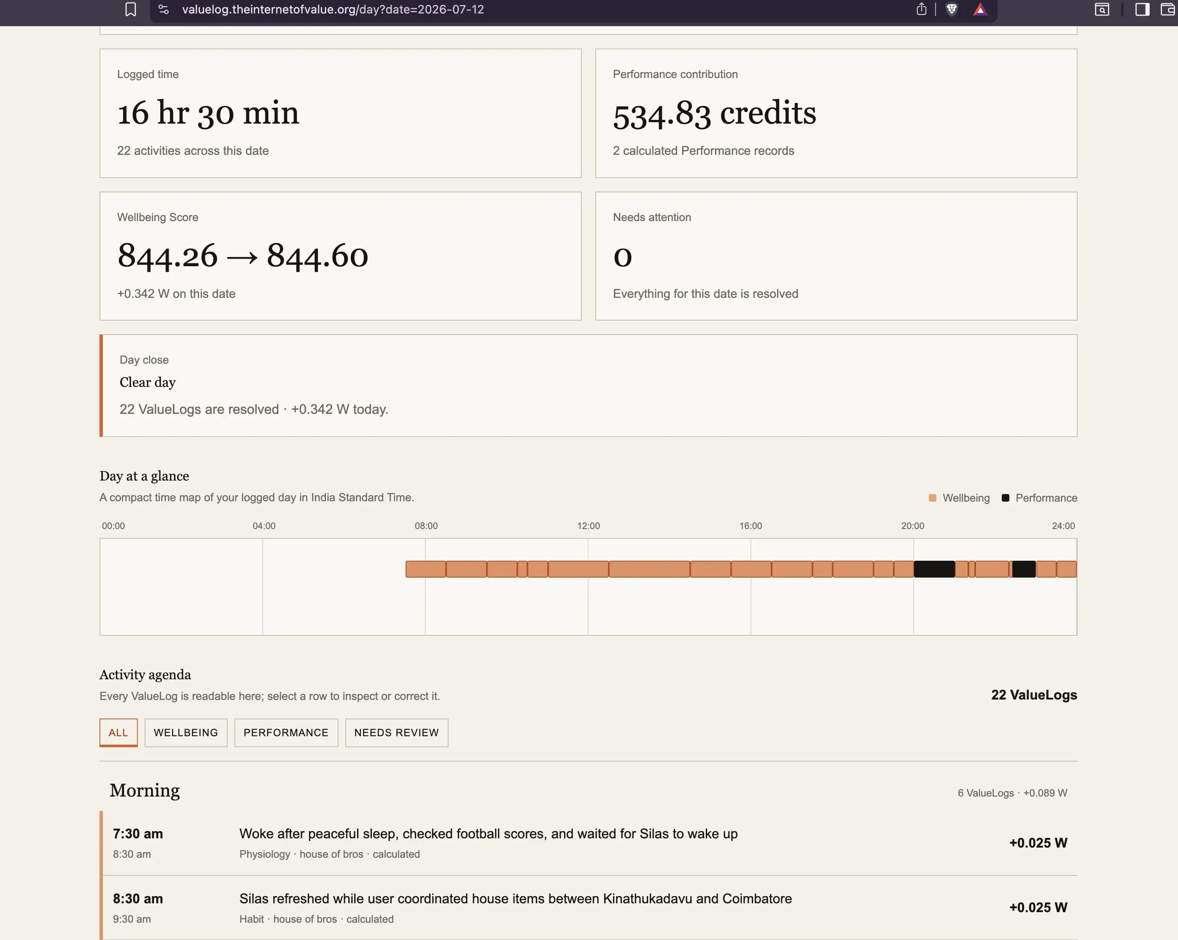
Task: Click the 20:00 timeline hour label
Action: coord(912,526)
